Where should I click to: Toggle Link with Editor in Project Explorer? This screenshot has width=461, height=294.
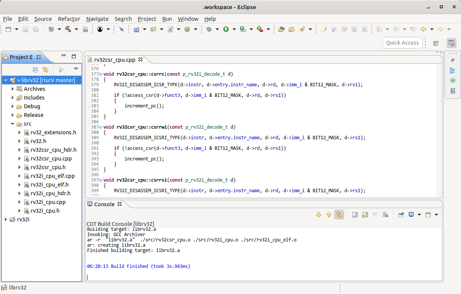click(x=45, y=69)
